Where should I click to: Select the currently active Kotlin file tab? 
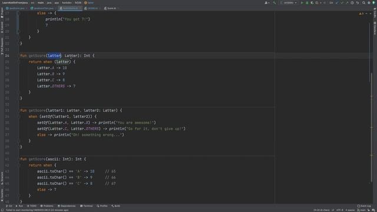point(70,8)
